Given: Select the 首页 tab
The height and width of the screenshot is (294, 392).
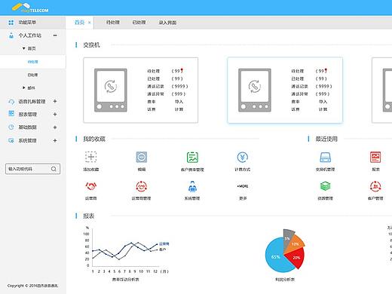Looking at the screenshot, I should (x=79, y=23).
